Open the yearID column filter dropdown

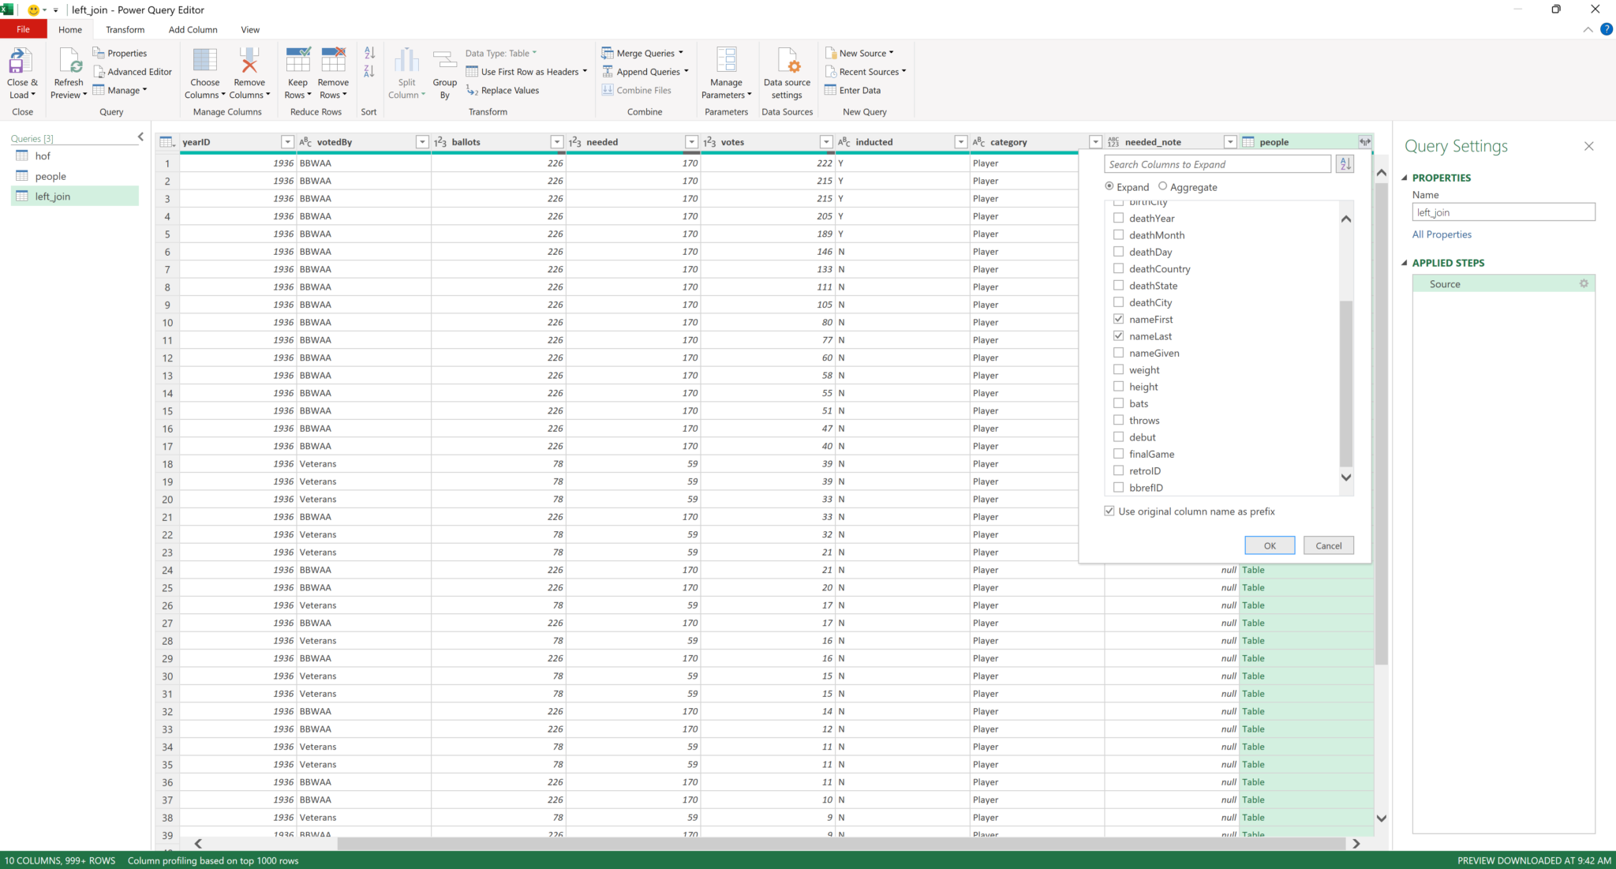287,141
